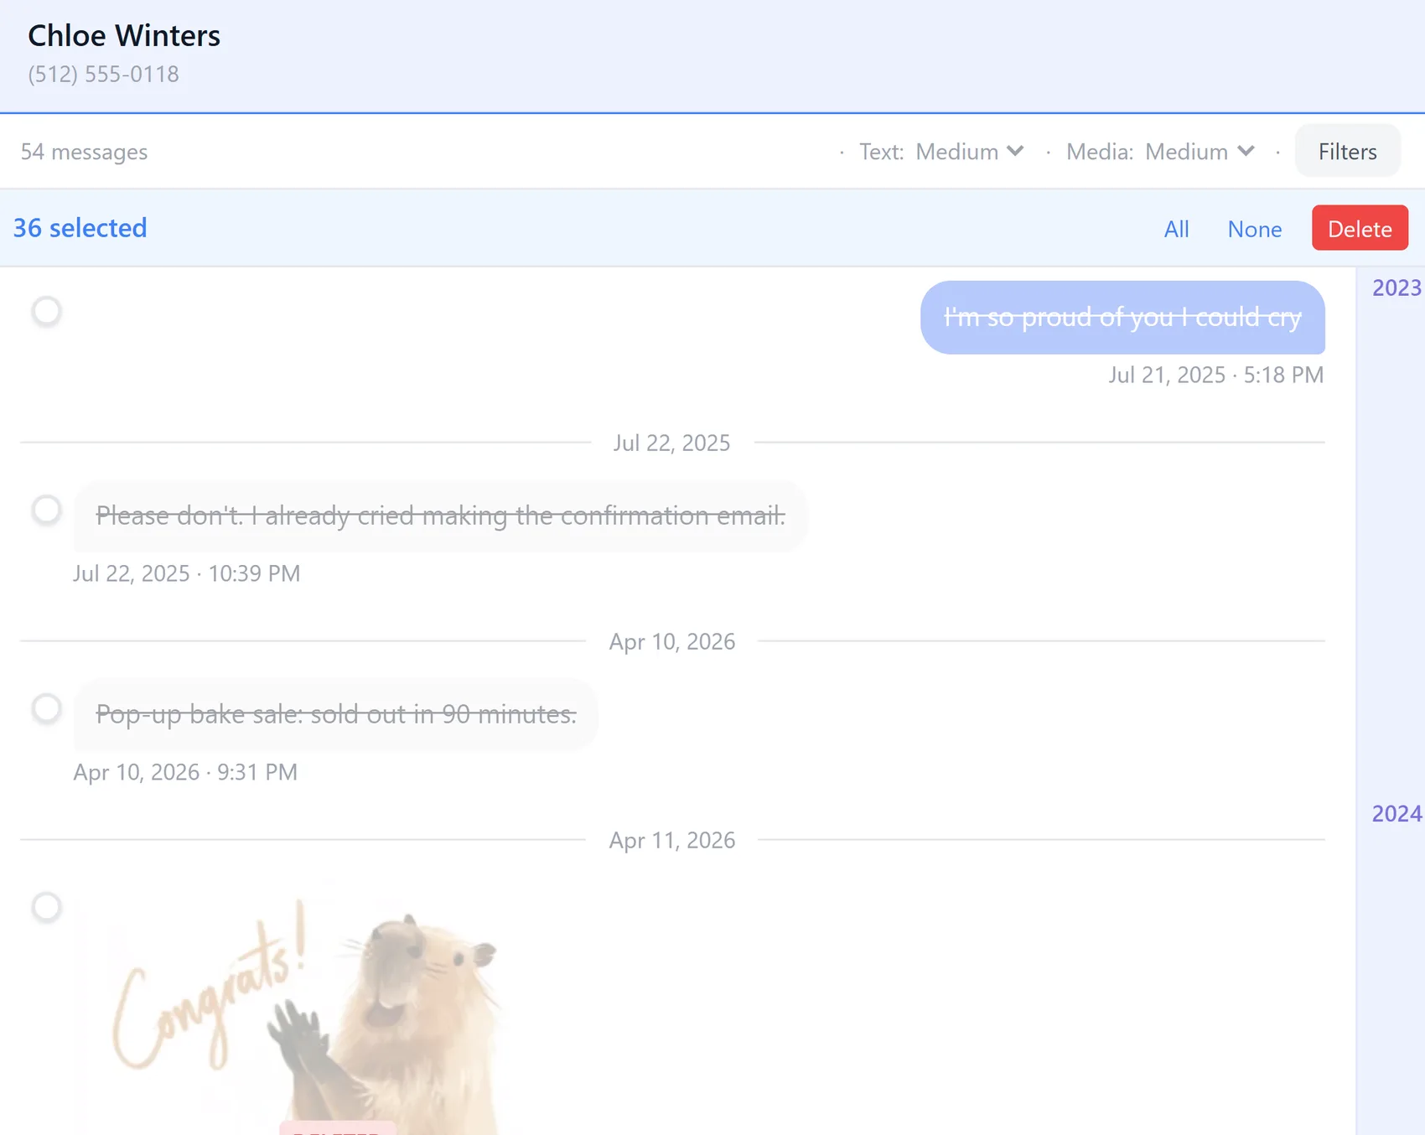Image resolution: width=1425 pixels, height=1135 pixels.
Task: Click the "I'm so proud of you I could cry" bubble
Action: (1122, 318)
